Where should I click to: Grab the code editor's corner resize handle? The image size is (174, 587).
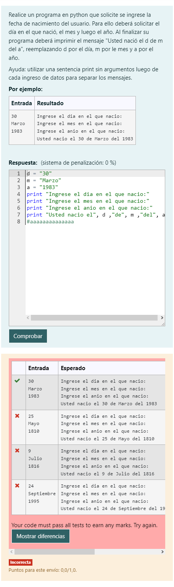(x=163, y=324)
